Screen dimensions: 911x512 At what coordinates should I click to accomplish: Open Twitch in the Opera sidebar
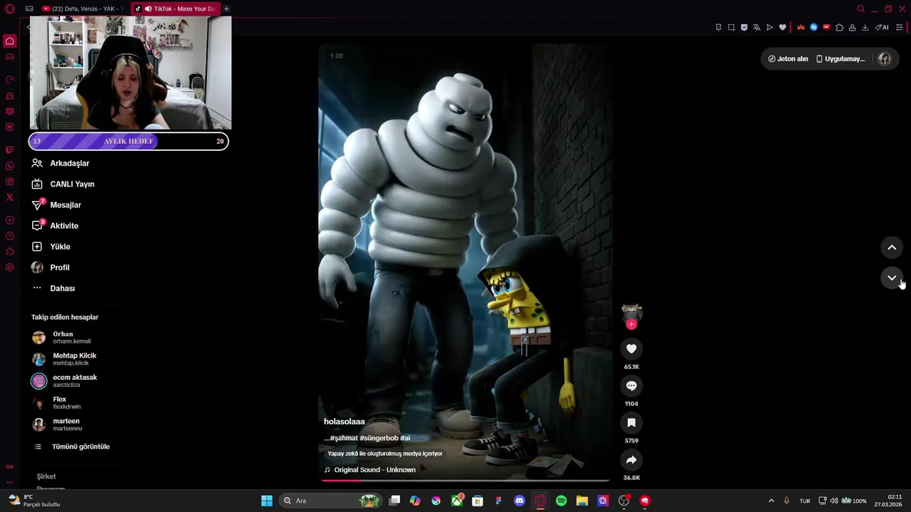10,150
